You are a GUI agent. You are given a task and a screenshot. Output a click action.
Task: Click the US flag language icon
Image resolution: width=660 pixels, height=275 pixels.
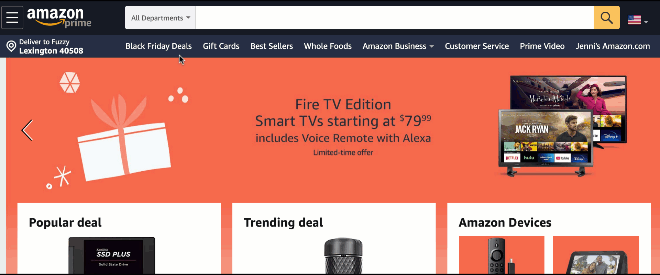634,20
